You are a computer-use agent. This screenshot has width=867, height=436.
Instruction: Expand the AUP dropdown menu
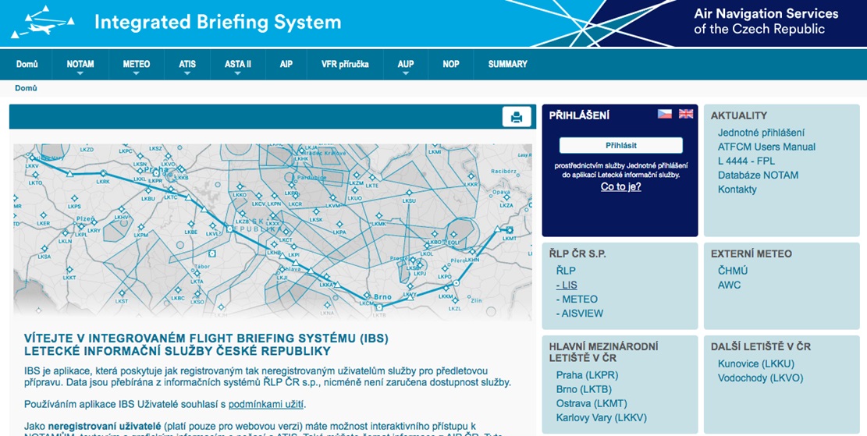[x=405, y=65]
